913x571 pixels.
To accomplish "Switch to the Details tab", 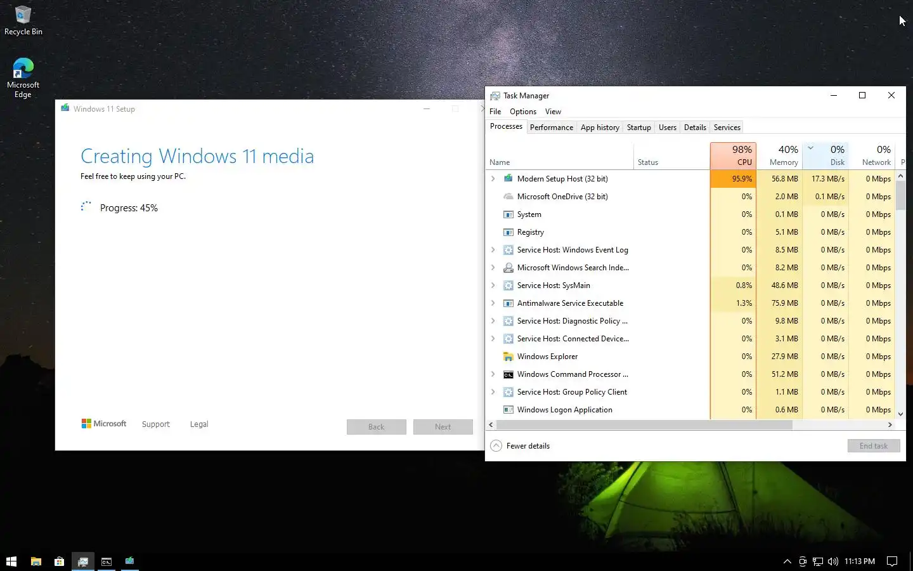I will coord(695,128).
